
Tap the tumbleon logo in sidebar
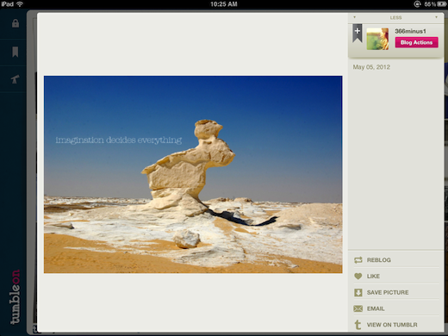pos(16,296)
